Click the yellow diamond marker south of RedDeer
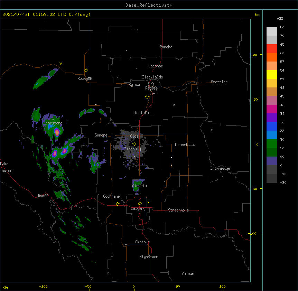Image resolution: width=298 pixels, height=291 pixels. [147, 97]
